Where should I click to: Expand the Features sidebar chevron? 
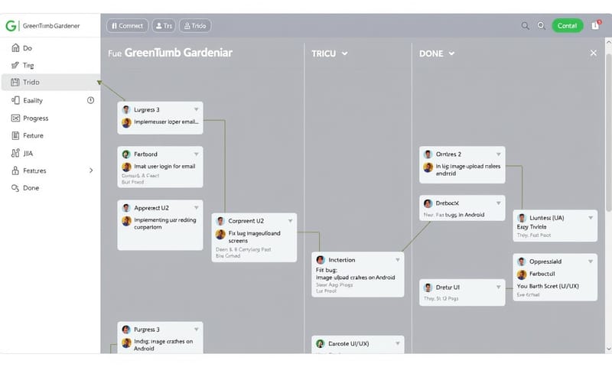91,171
